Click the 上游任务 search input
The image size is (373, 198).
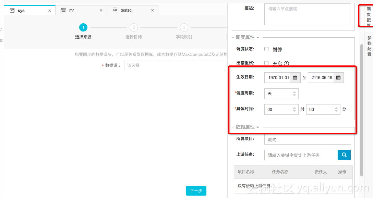(x=301, y=155)
